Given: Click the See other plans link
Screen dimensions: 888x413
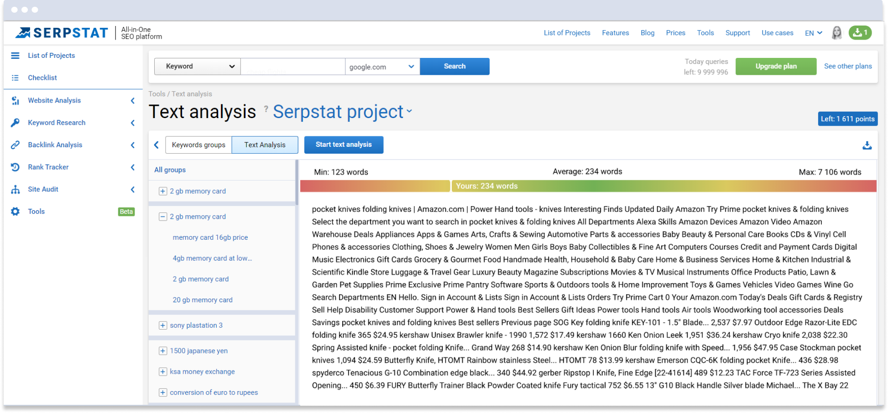Looking at the screenshot, I should (848, 67).
